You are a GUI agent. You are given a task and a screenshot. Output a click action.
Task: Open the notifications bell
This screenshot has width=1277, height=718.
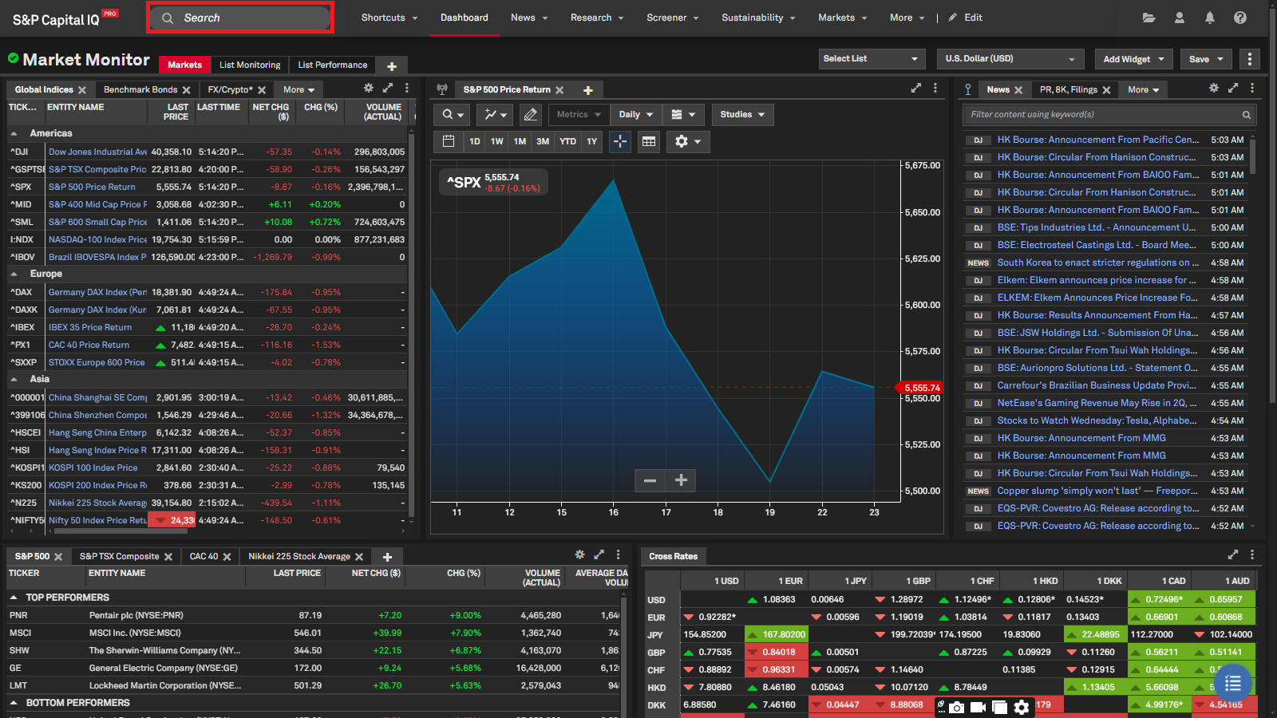(1210, 18)
